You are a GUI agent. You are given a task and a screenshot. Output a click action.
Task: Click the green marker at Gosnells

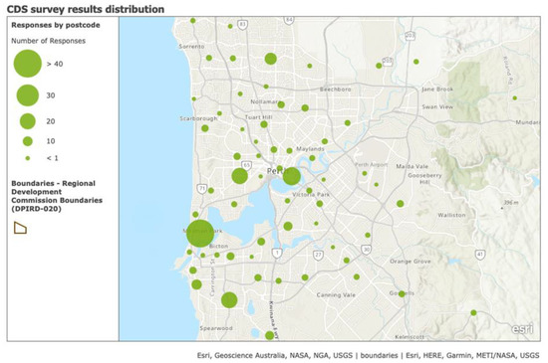click(x=402, y=294)
